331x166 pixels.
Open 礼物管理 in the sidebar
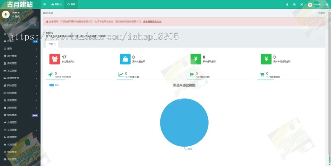pyautogui.click(x=20, y=144)
